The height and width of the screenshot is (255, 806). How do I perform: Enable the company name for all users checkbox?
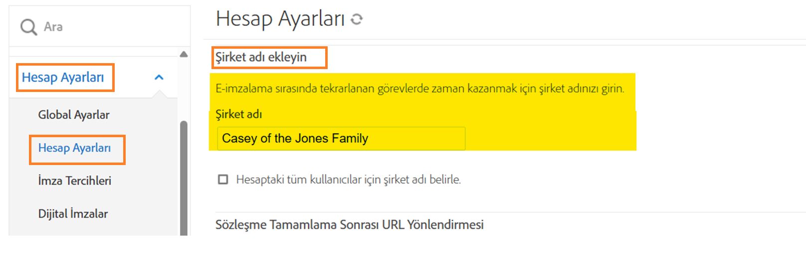pyautogui.click(x=223, y=179)
